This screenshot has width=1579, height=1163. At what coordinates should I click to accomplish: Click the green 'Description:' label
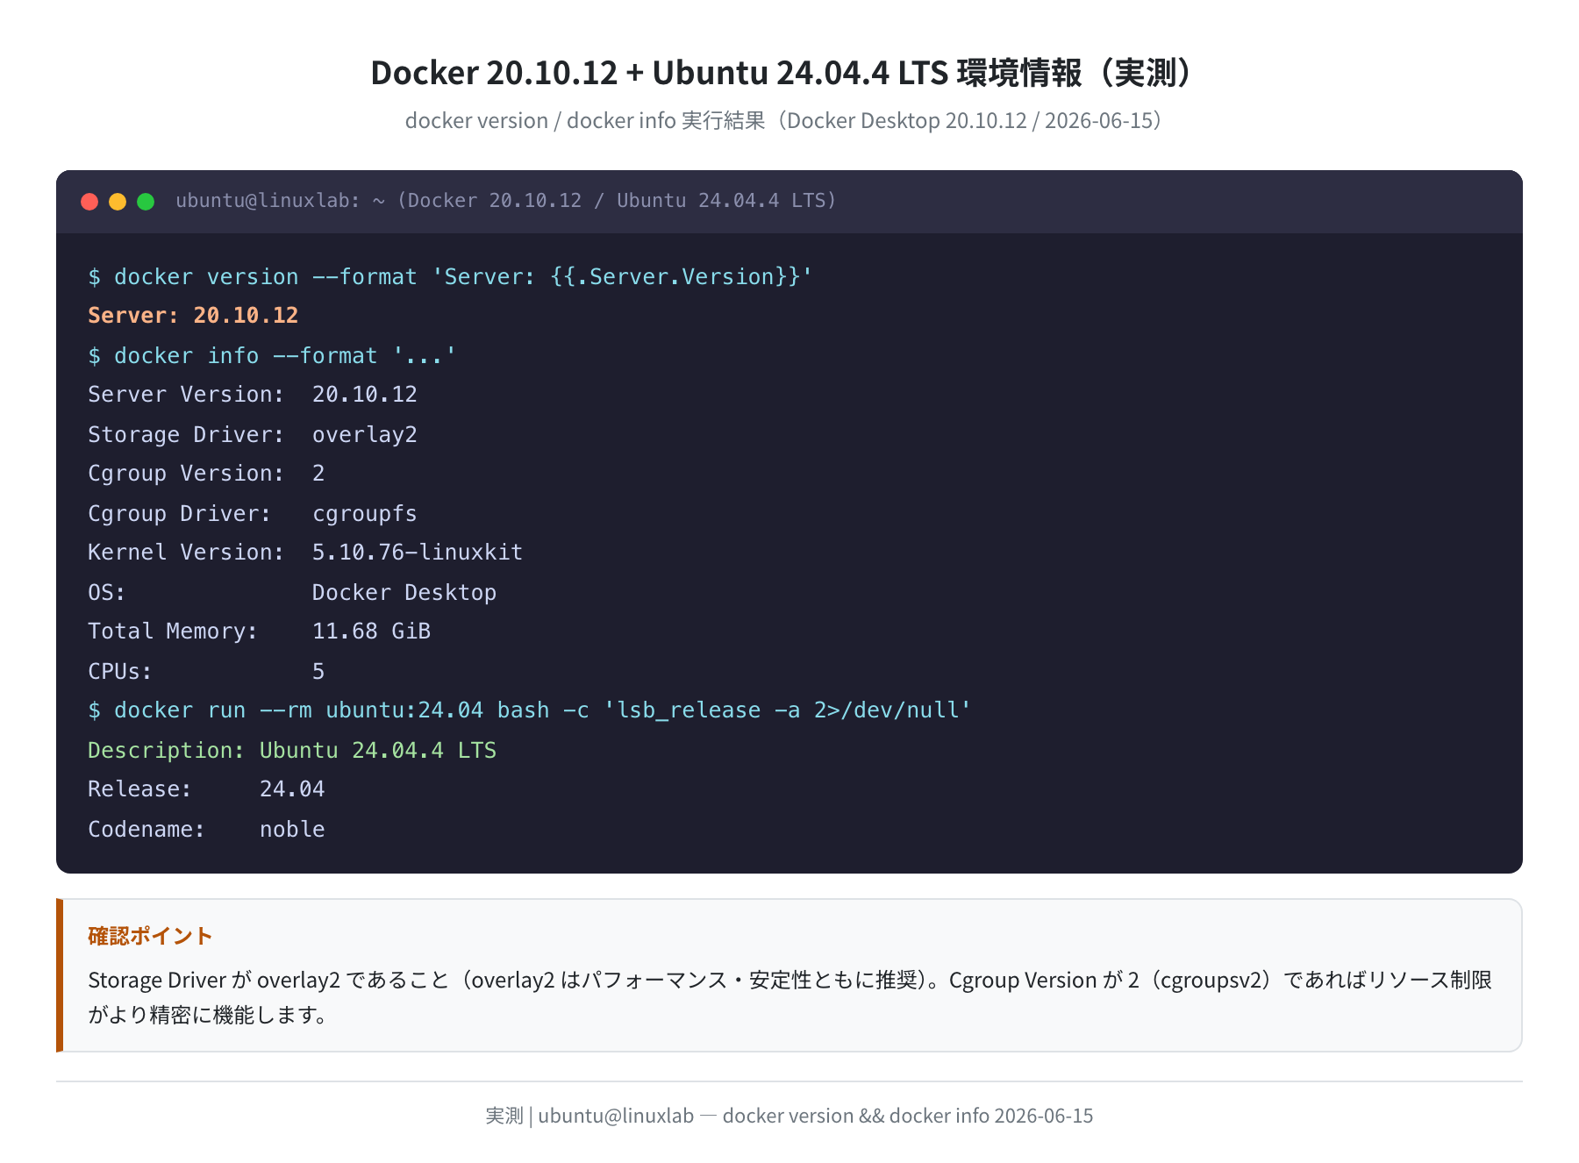167,751
